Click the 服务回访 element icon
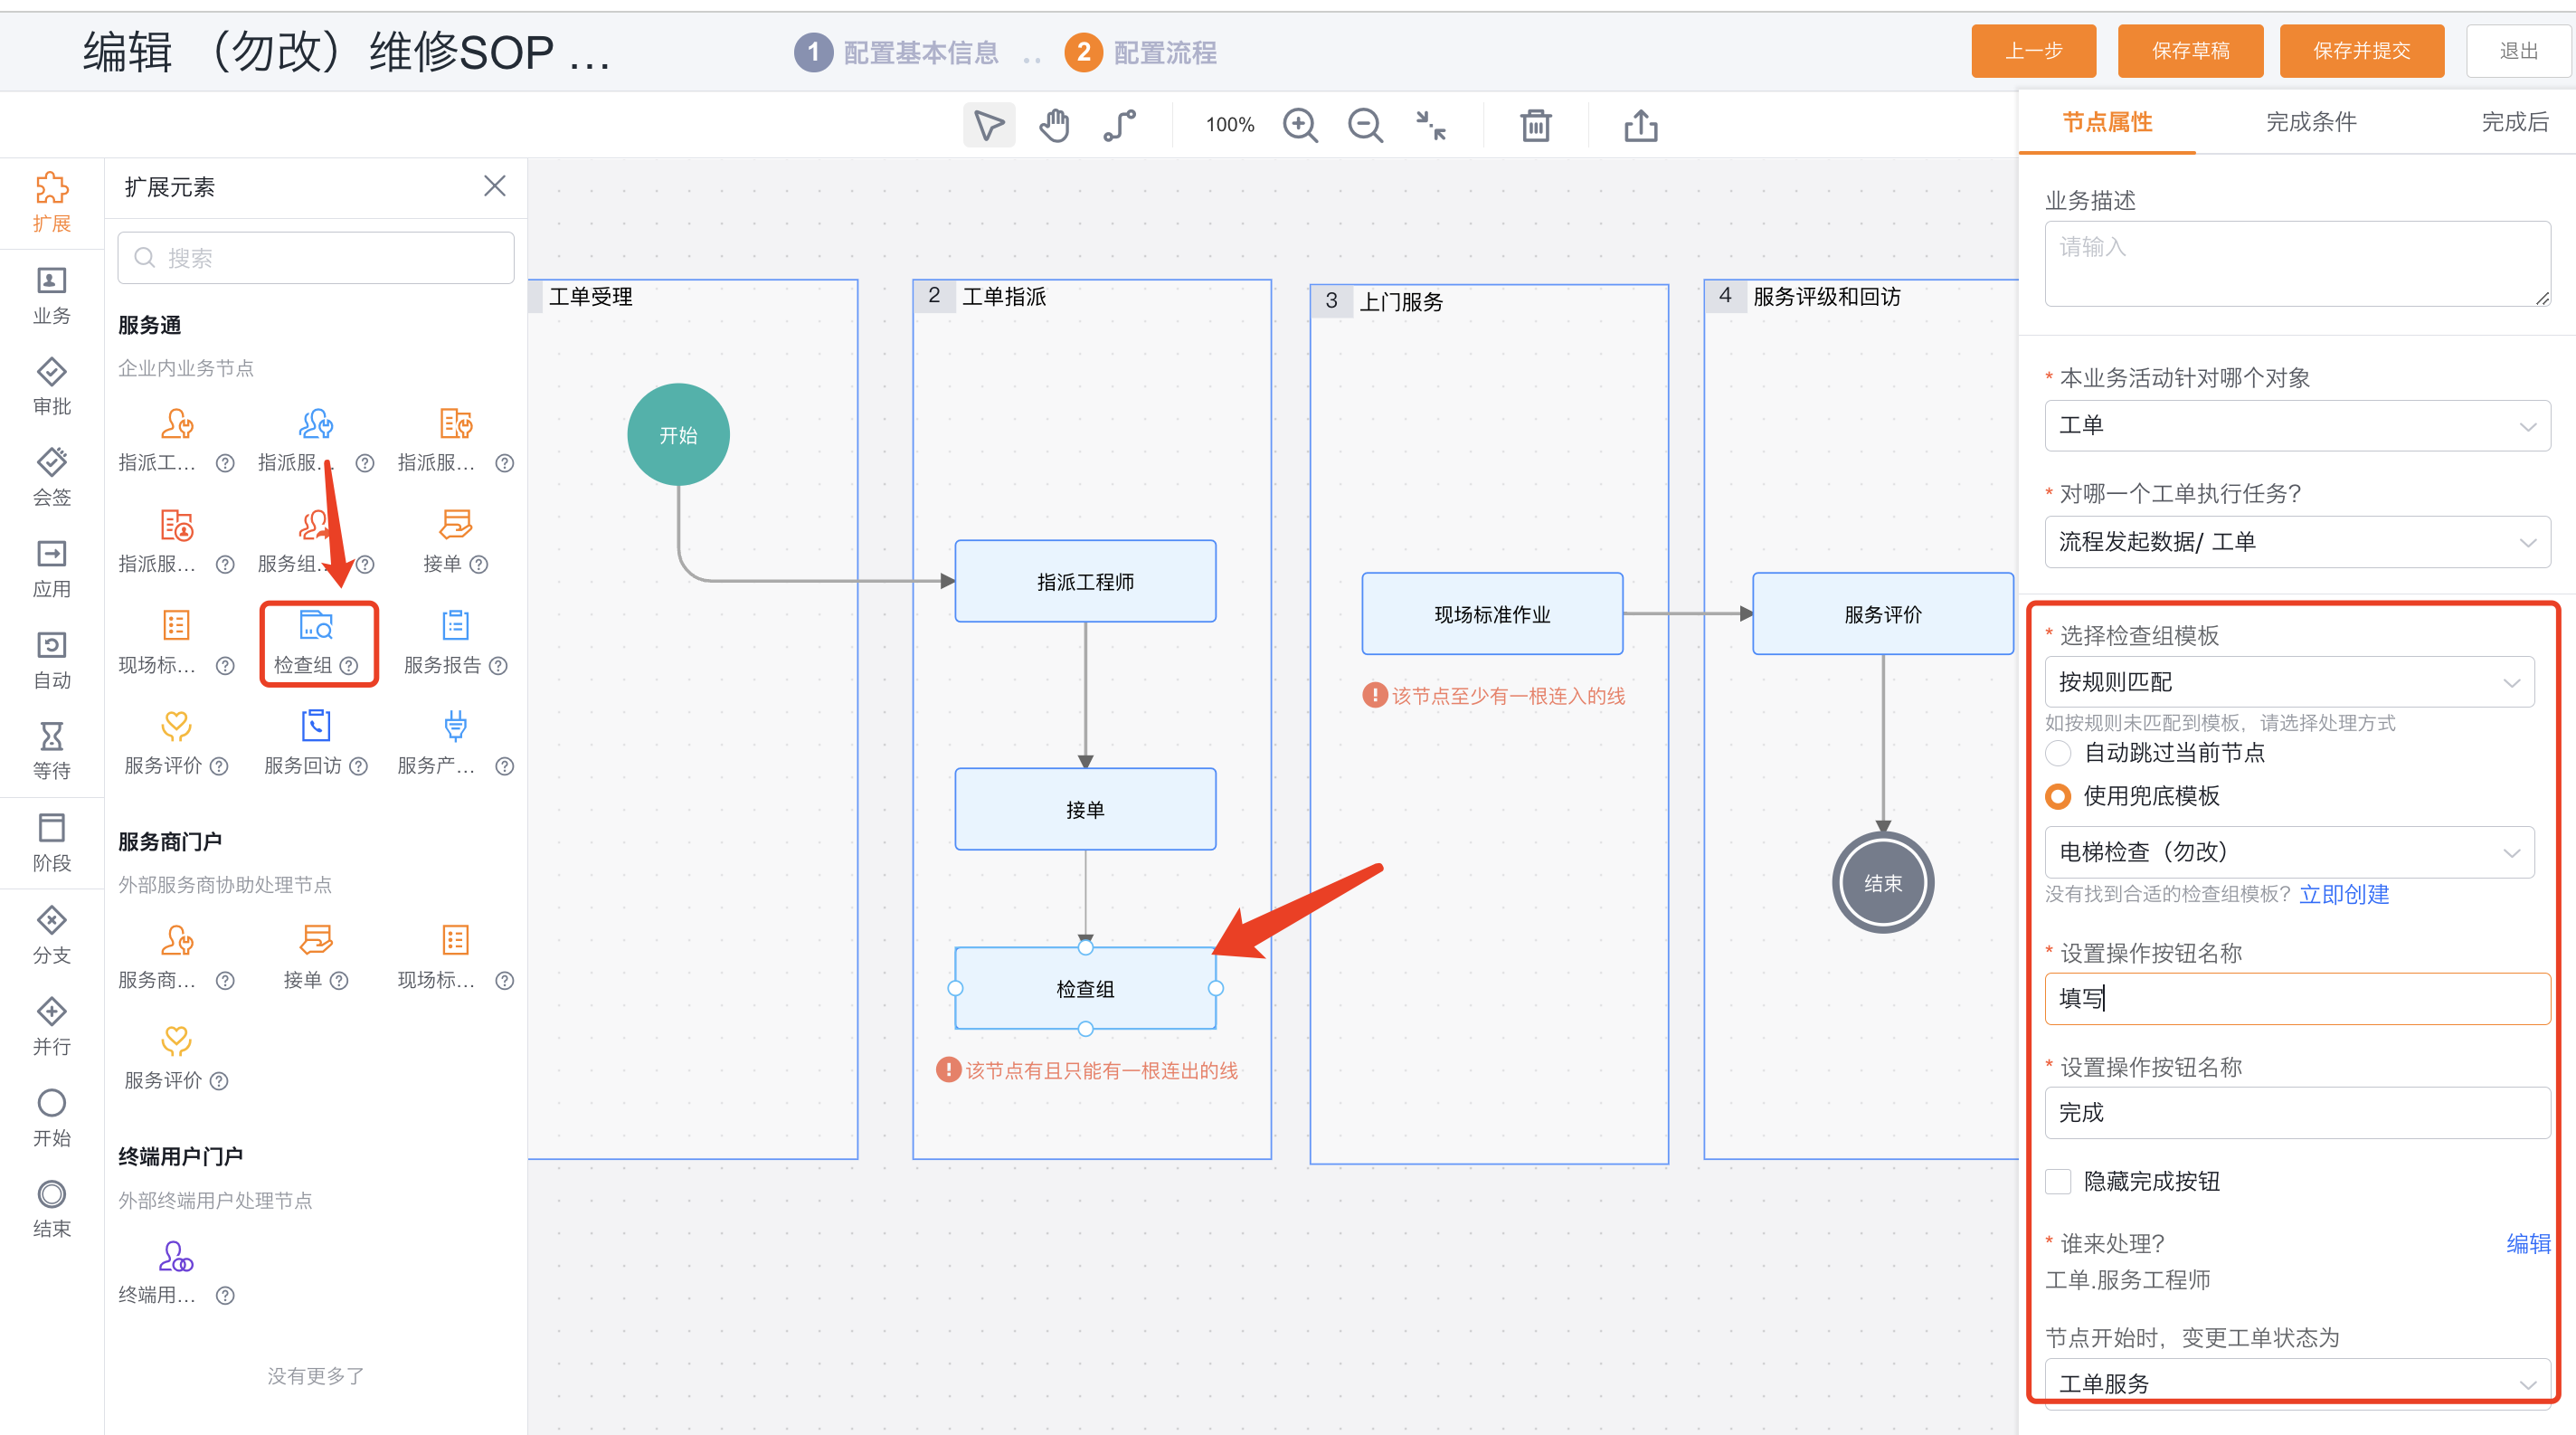 (x=315, y=727)
